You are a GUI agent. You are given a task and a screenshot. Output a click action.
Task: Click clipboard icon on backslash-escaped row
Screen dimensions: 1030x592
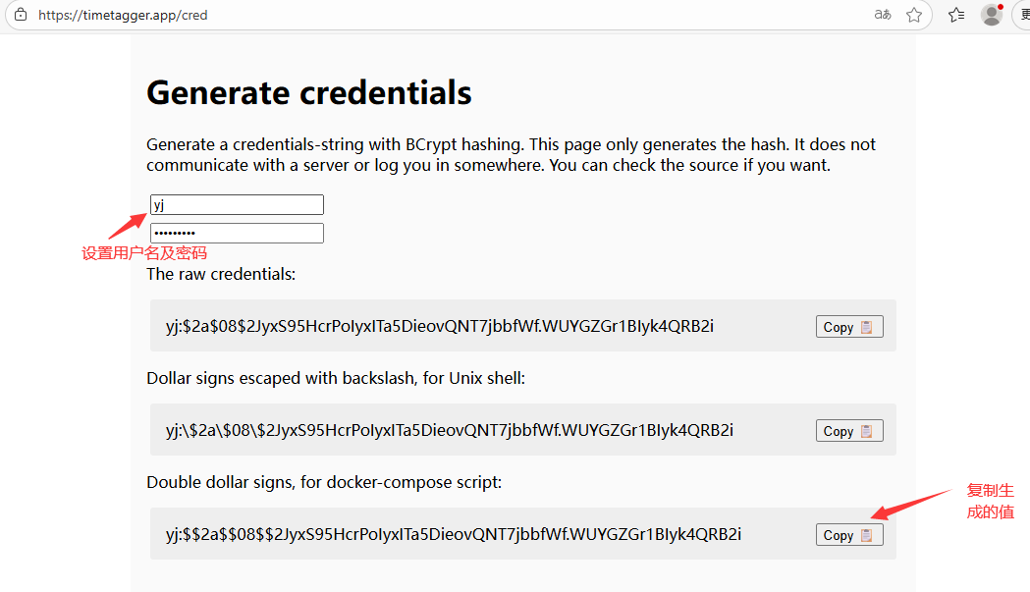pos(866,431)
